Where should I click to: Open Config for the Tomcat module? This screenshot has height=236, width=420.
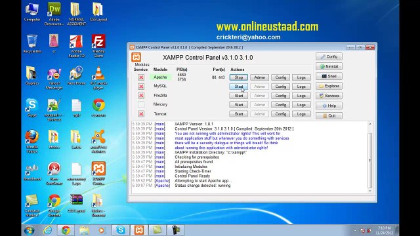tap(280, 113)
